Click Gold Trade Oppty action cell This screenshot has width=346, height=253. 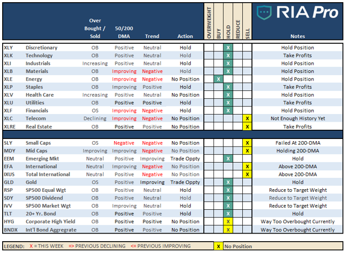tap(185, 182)
